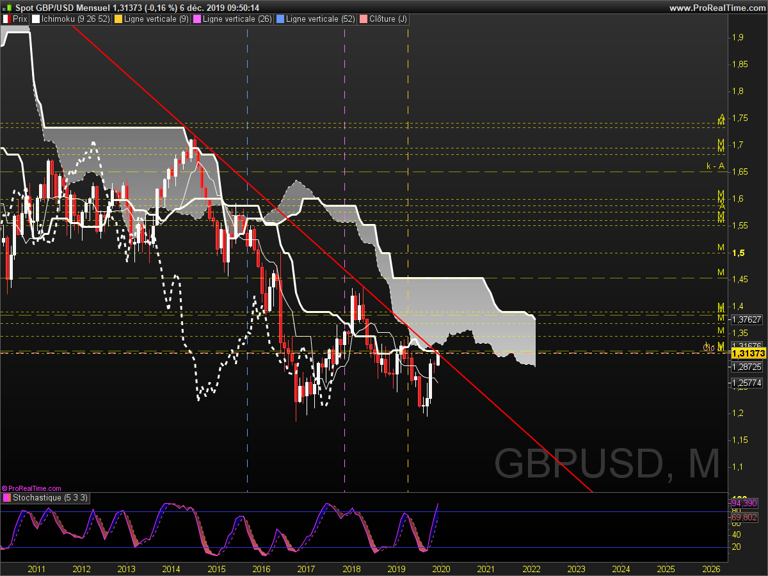Click the 'k - A' horizontal level label
Screen dimensions: 768x576
716,166
